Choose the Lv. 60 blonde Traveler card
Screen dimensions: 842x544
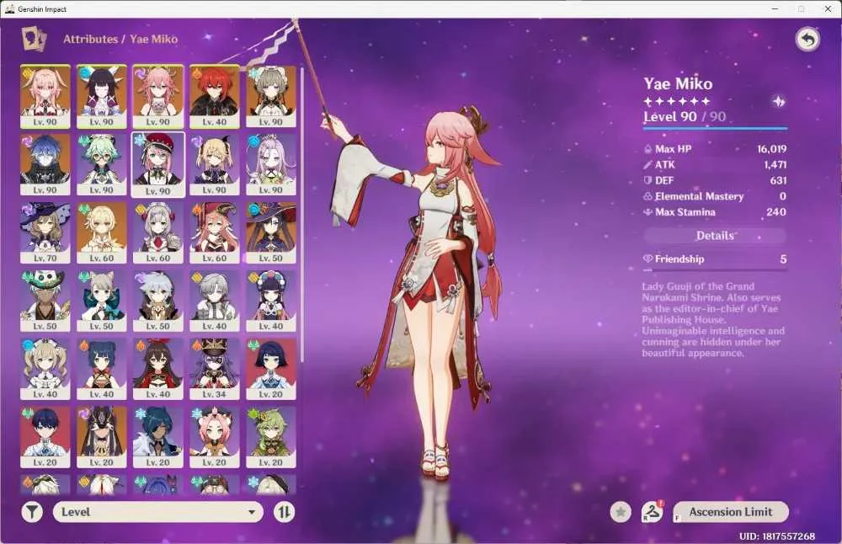(x=102, y=232)
